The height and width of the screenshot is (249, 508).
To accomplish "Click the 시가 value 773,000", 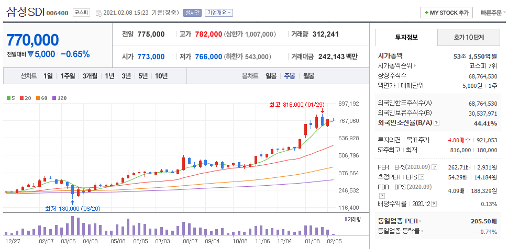I will [x=151, y=56].
